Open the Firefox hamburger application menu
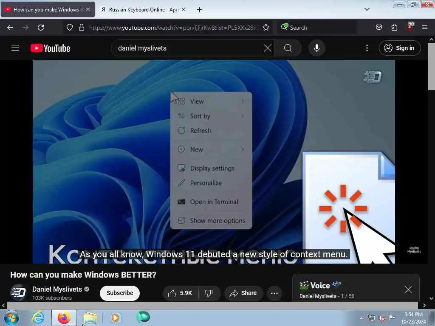The image size is (435, 326). click(425, 27)
